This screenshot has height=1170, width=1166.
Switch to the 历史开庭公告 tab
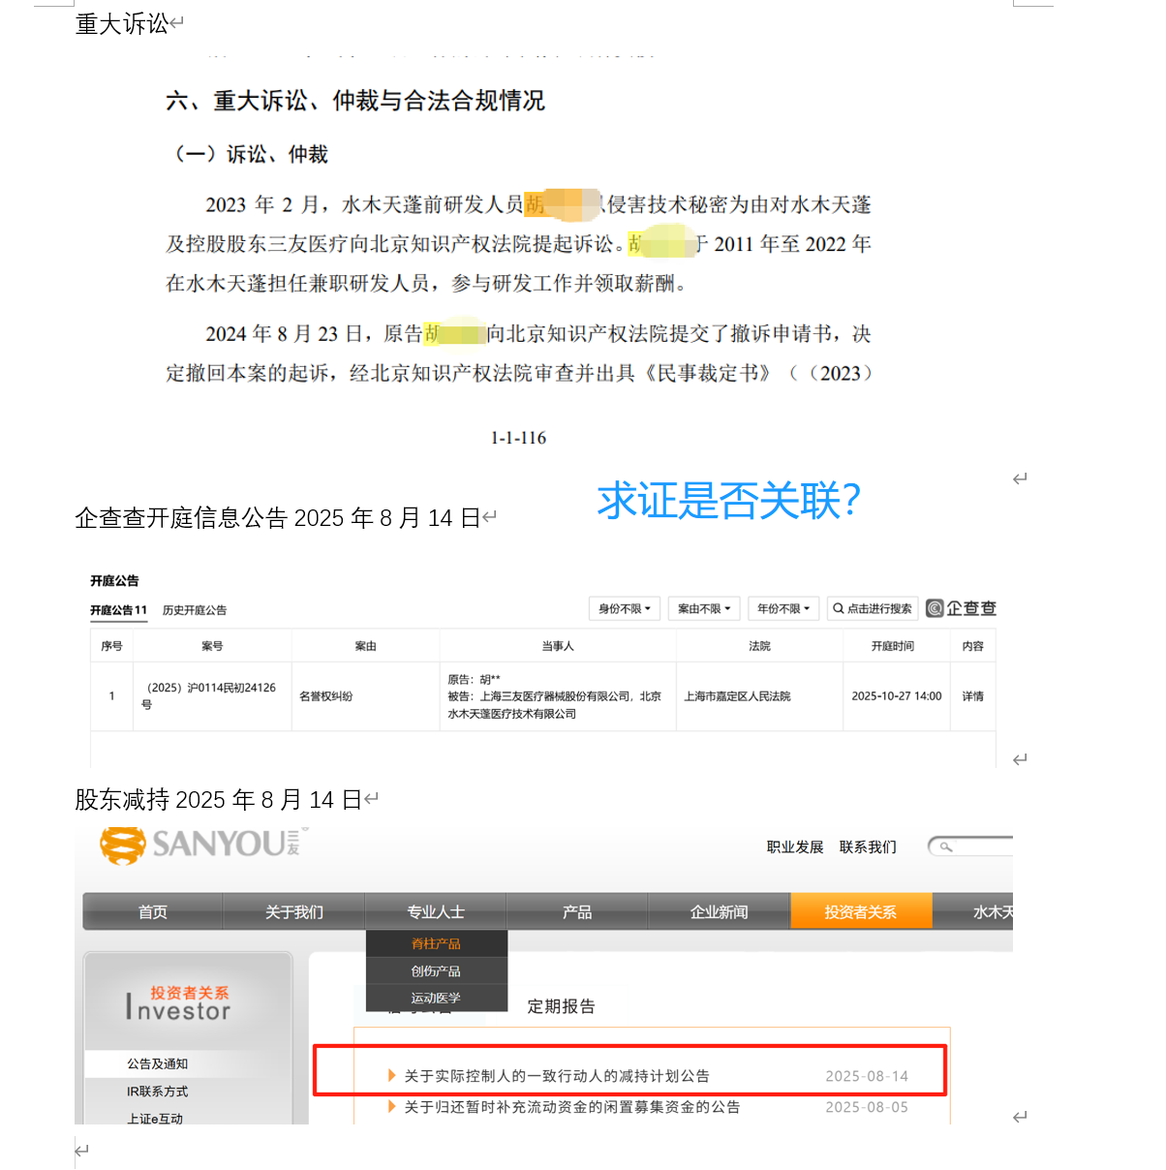click(x=195, y=610)
